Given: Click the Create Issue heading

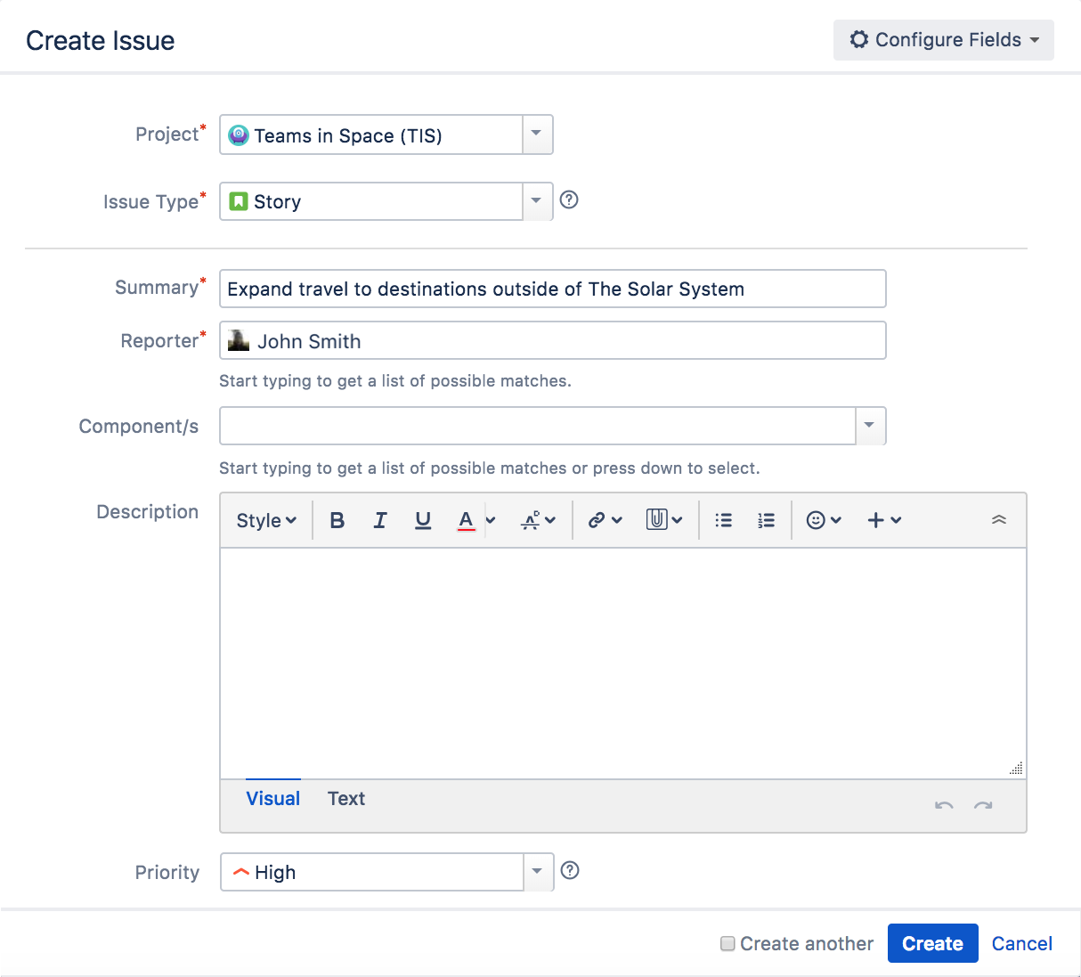Looking at the screenshot, I should click(x=100, y=40).
